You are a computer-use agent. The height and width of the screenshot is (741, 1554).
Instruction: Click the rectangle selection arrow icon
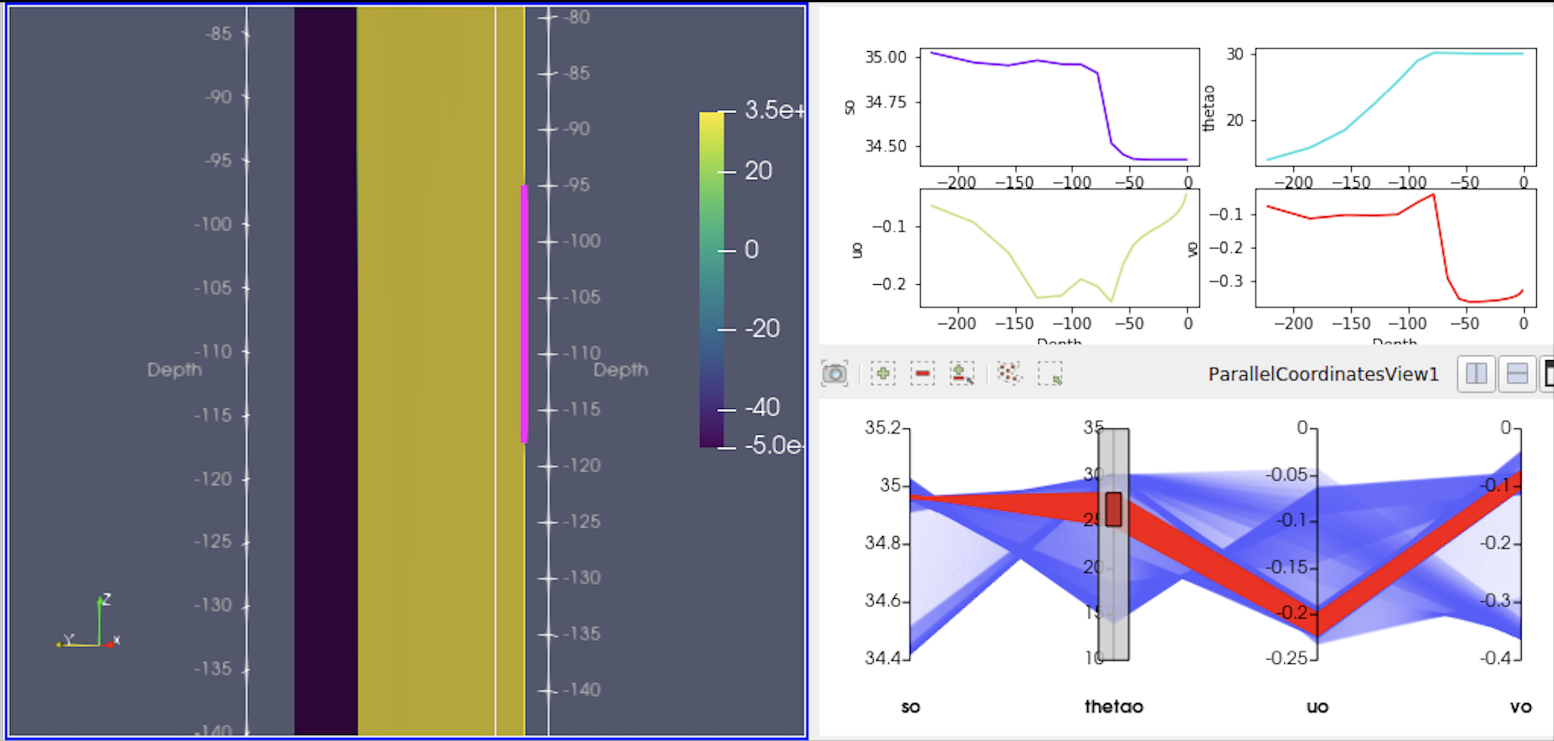pos(1050,374)
